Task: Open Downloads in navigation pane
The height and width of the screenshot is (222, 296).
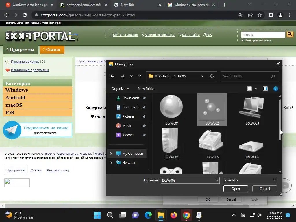Action: [x=131, y=98]
